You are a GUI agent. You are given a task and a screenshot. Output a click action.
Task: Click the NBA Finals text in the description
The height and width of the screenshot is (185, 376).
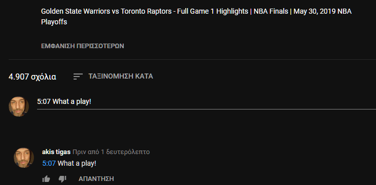point(271,11)
